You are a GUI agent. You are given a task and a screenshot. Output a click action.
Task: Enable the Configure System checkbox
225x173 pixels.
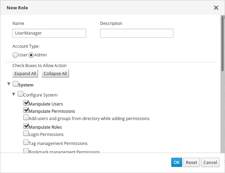pyautogui.click(x=20, y=94)
